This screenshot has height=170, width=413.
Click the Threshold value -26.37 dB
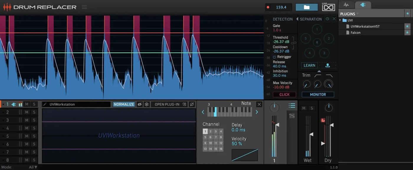pos(281,42)
